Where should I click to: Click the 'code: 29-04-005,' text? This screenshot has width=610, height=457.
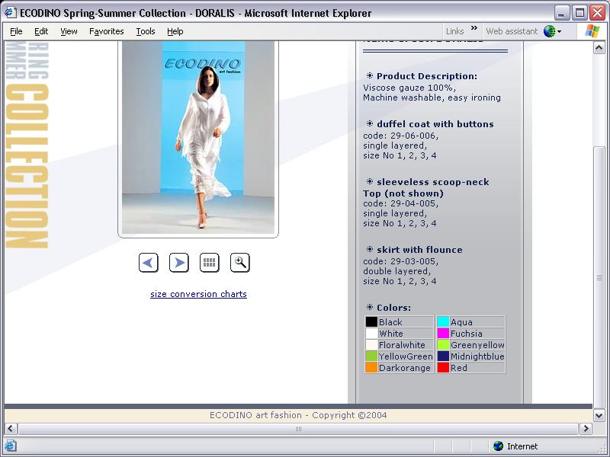click(401, 203)
